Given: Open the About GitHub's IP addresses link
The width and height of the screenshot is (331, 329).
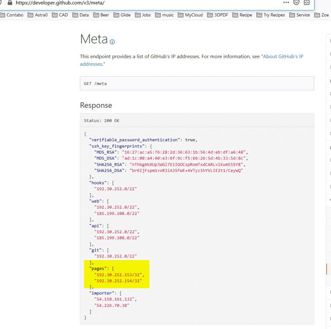Looking at the screenshot, I should pos(283,56).
